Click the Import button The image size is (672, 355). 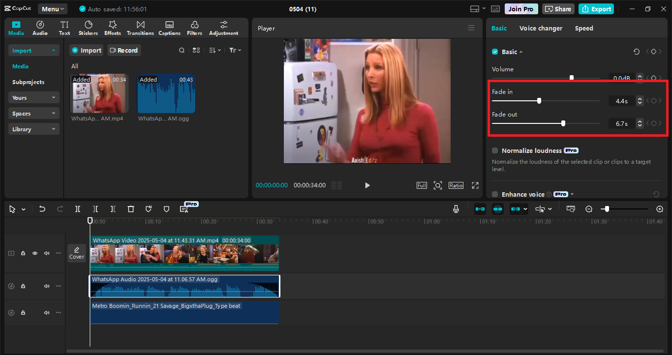[x=86, y=50]
